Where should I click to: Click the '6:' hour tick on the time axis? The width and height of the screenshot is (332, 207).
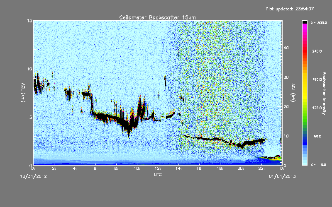pos(95,168)
